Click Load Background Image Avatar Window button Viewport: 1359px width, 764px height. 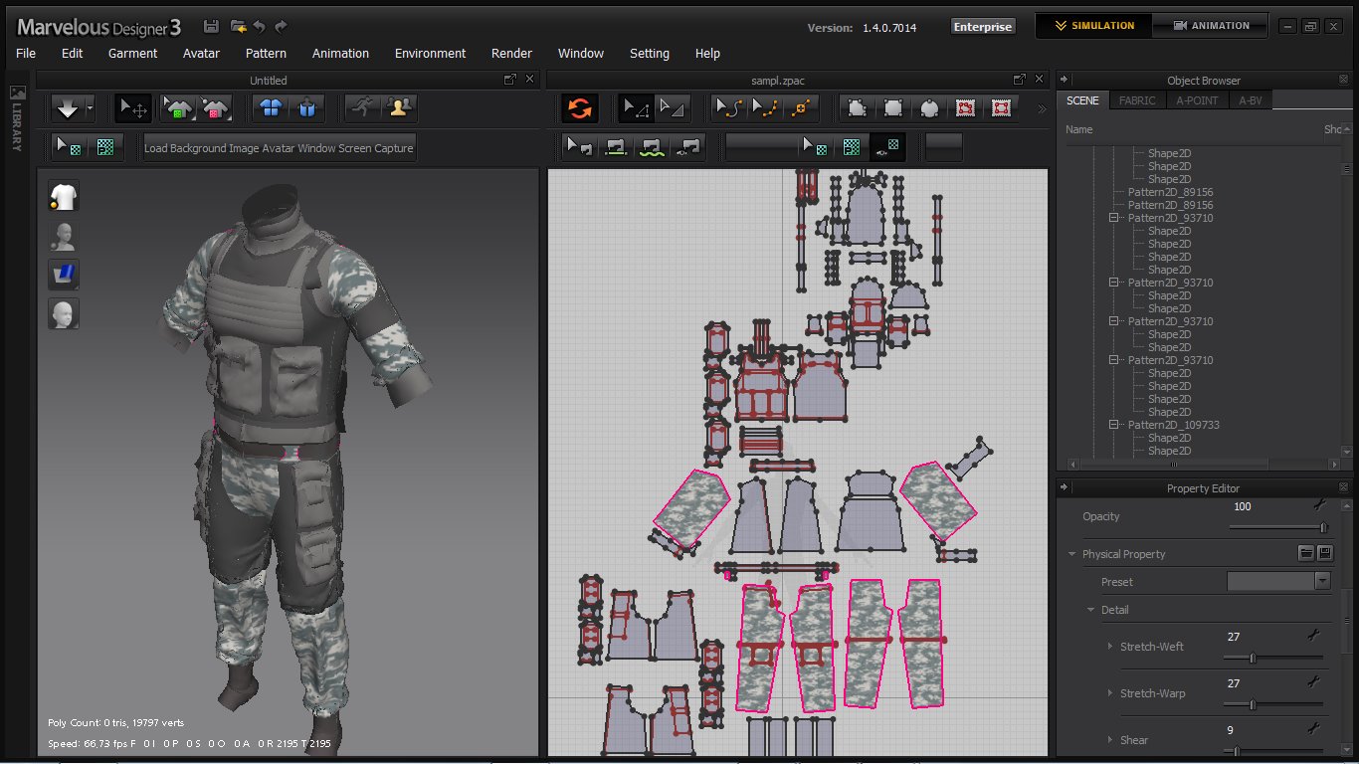pyautogui.click(x=279, y=148)
